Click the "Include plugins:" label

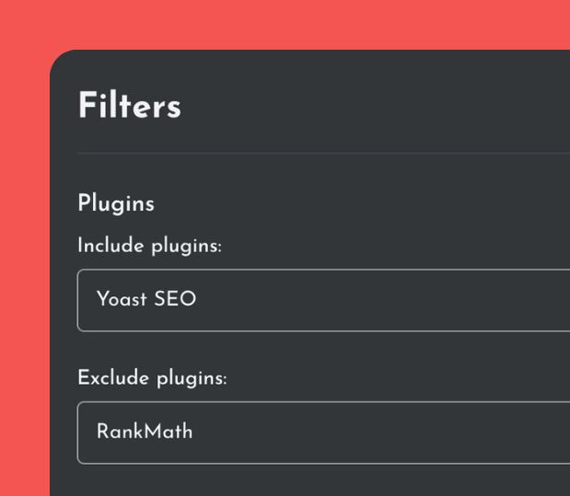click(149, 246)
